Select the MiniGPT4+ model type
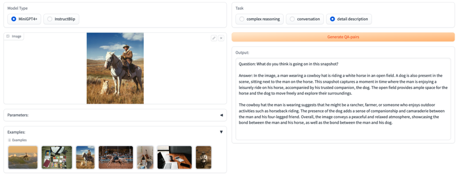Image resolution: width=457 pixels, height=176 pixels. pos(24,19)
